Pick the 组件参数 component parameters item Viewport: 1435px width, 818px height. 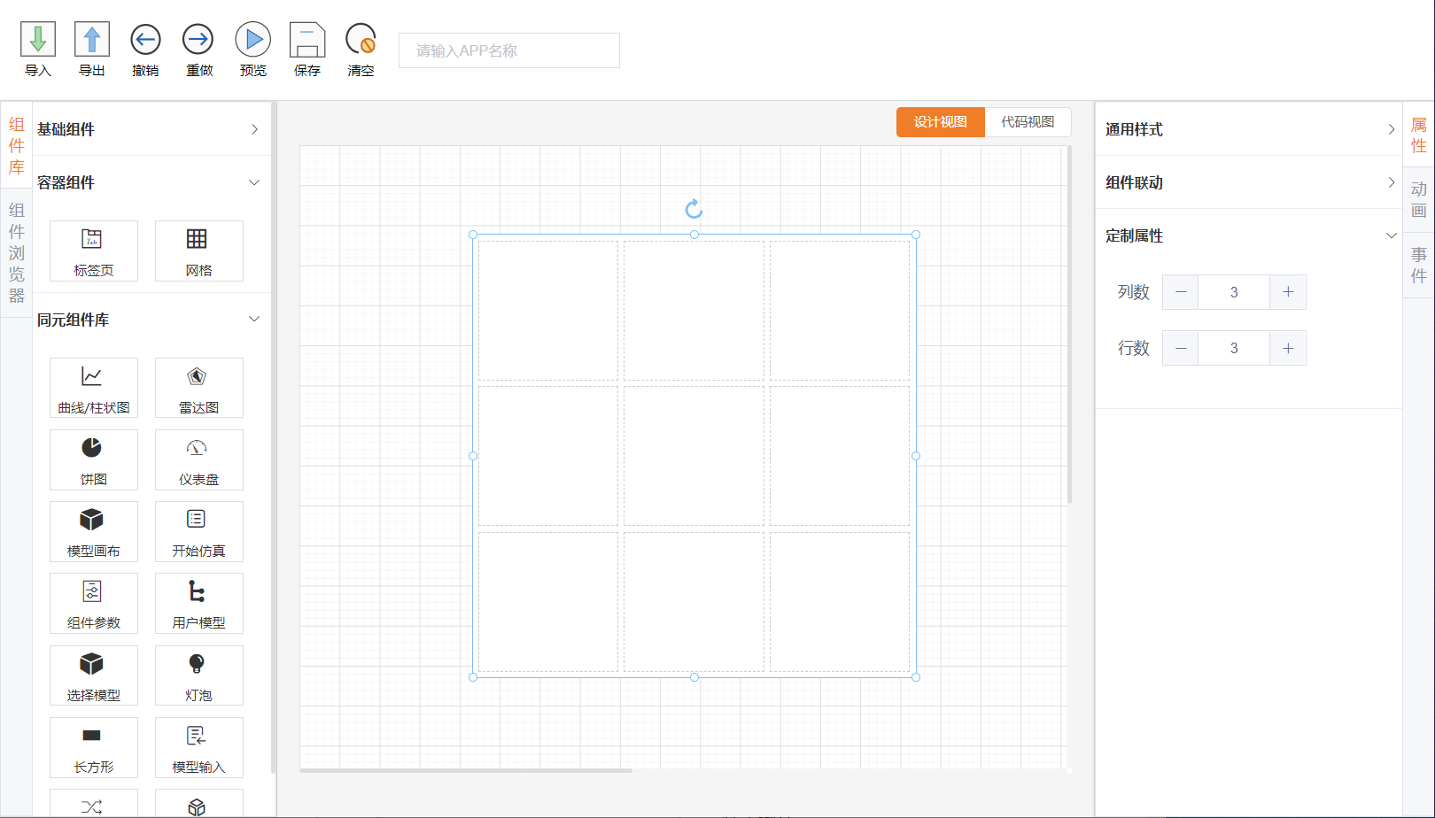coord(94,603)
